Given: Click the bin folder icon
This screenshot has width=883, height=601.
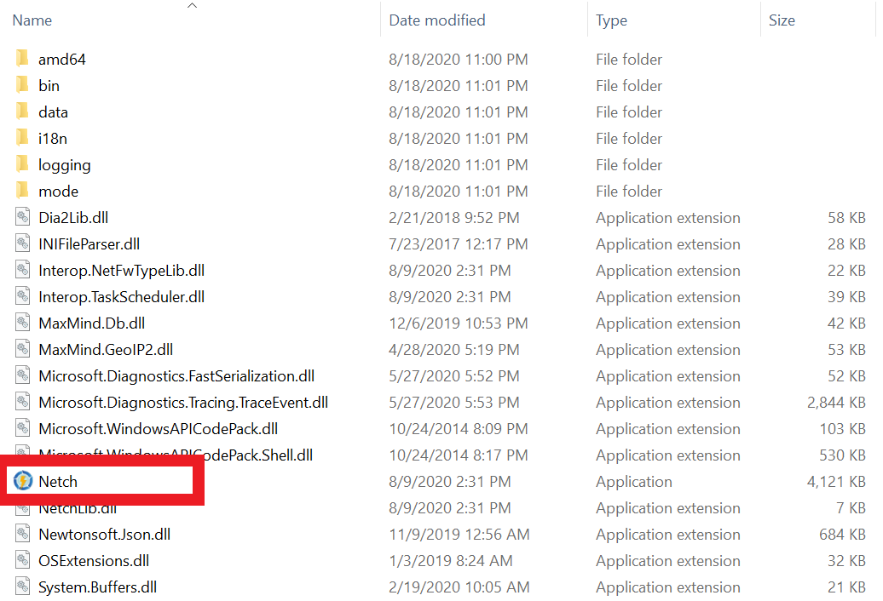Looking at the screenshot, I should [x=22, y=86].
